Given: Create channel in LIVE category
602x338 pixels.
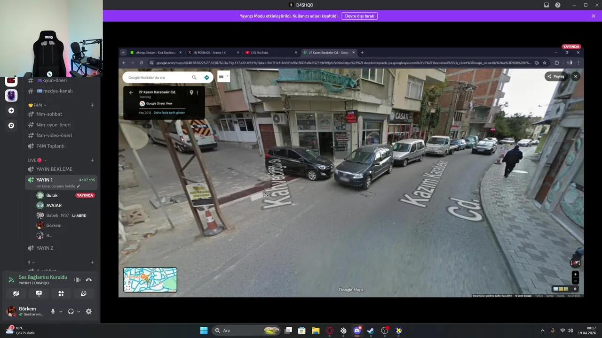Looking at the screenshot, I should pyautogui.click(x=92, y=160).
